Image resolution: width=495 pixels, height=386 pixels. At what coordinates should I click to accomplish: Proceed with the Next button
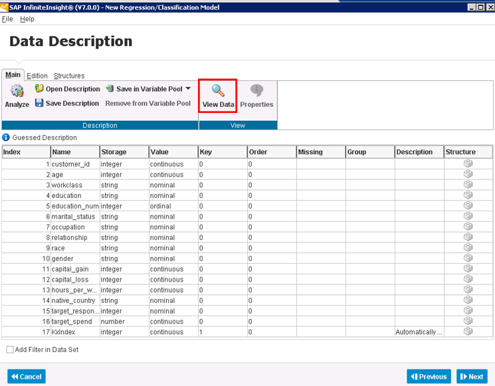point(472,376)
